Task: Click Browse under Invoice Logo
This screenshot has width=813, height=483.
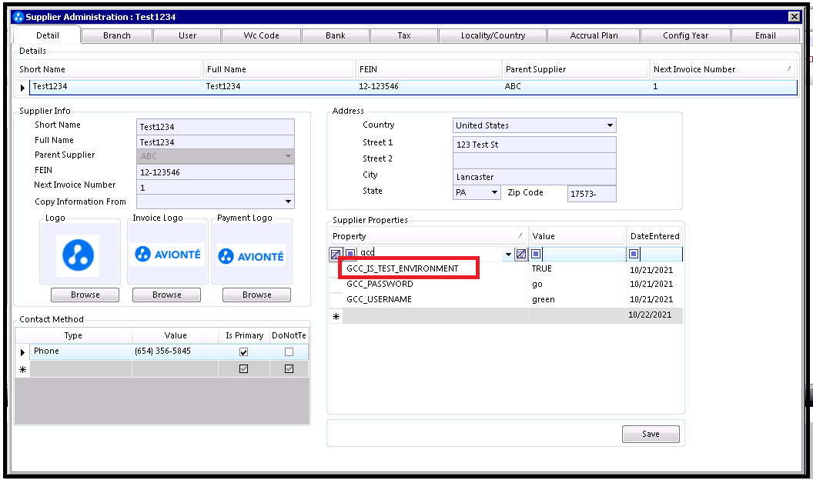Action: coord(167,295)
